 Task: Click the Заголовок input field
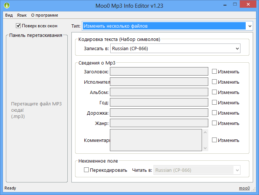click(x=159, y=72)
